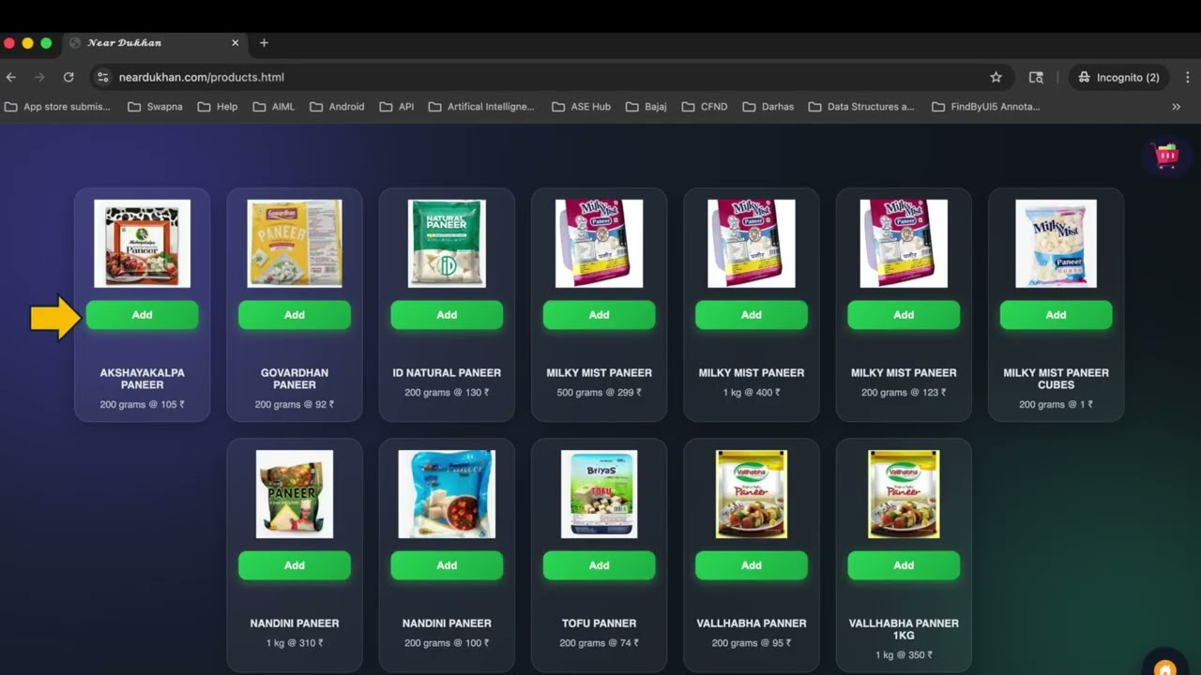Open the ASE Hub bookmark folder
1201x675 pixels.
(581, 107)
